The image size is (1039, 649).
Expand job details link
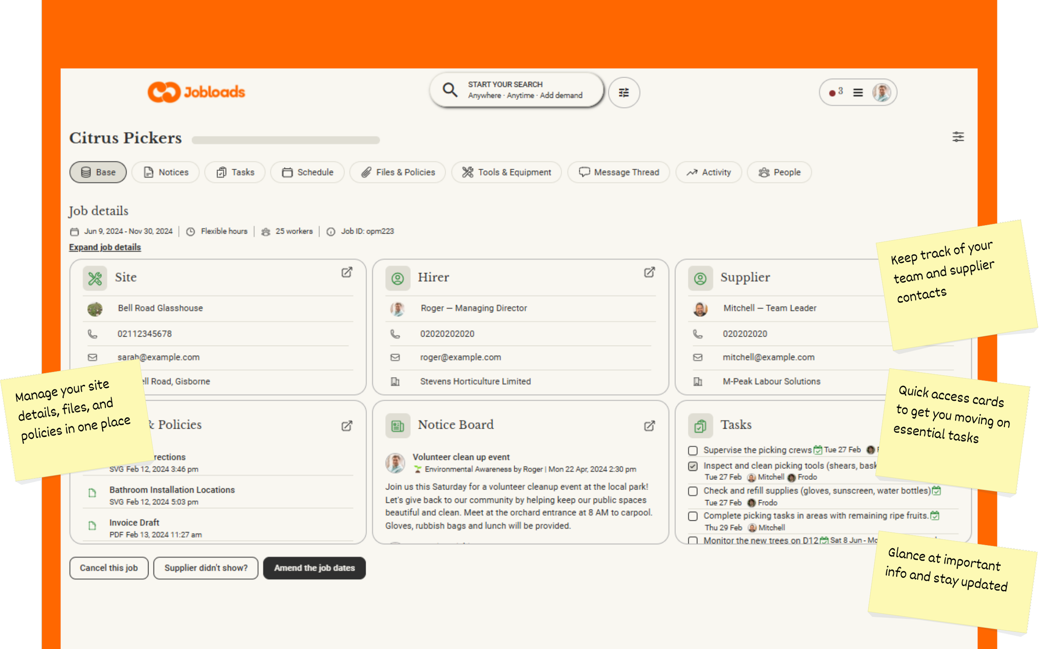tap(105, 247)
